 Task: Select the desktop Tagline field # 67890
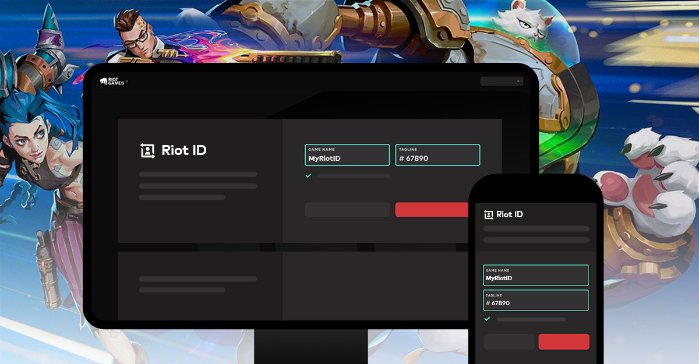click(x=437, y=155)
